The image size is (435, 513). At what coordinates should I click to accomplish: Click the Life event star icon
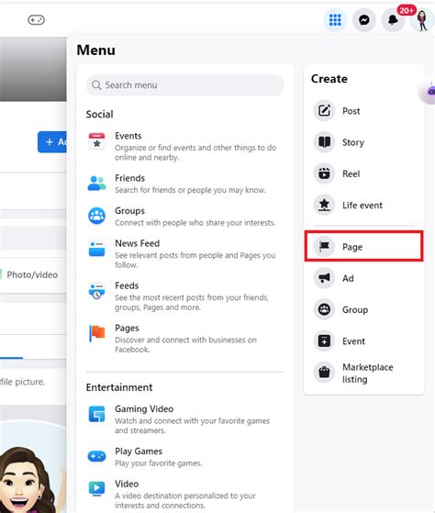tap(324, 205)
